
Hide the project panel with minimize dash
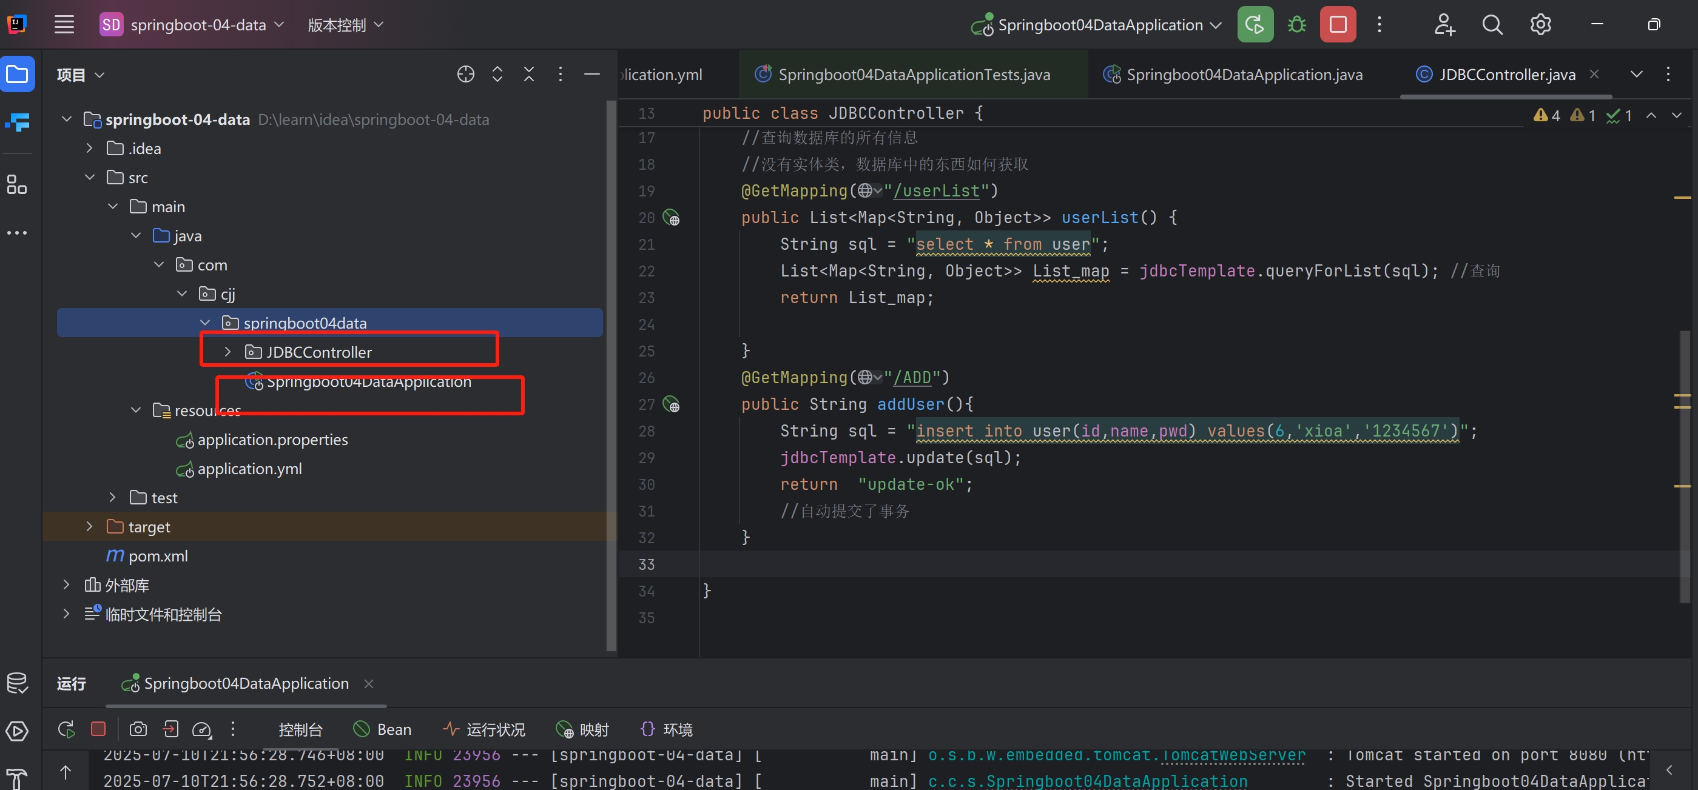coord(591,75)
